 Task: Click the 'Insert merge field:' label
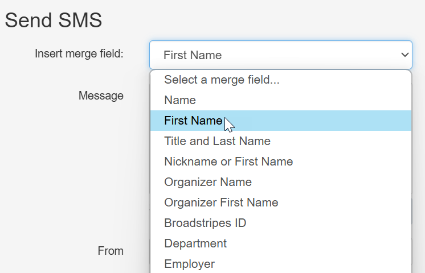(x=79, y=53)
